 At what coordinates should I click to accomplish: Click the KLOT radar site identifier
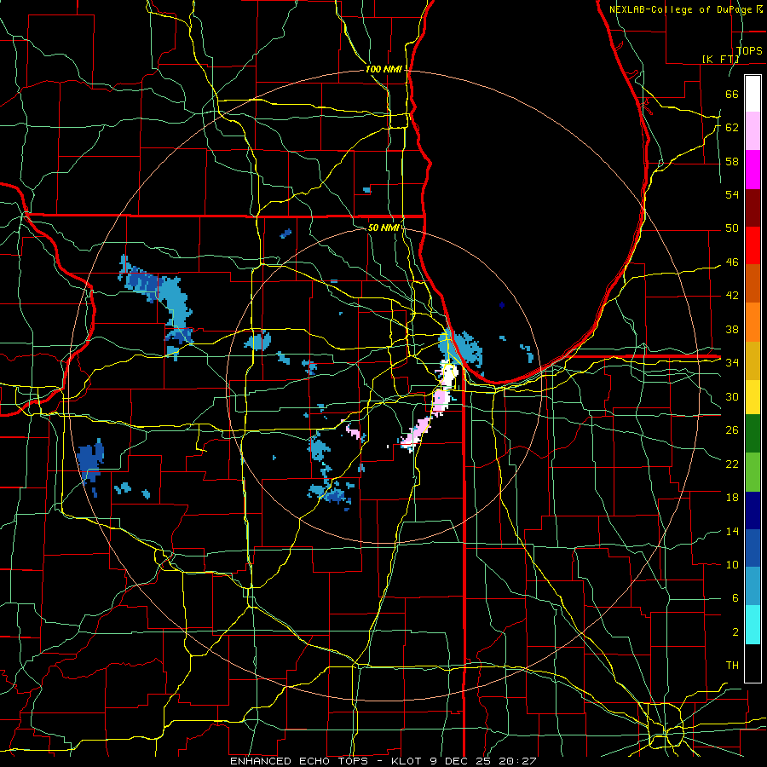coord(406,761)
